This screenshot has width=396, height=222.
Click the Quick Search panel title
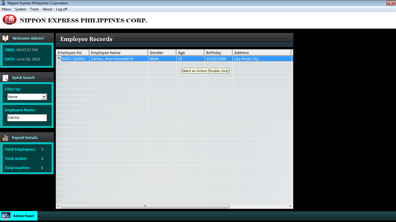tap(23, 77)
